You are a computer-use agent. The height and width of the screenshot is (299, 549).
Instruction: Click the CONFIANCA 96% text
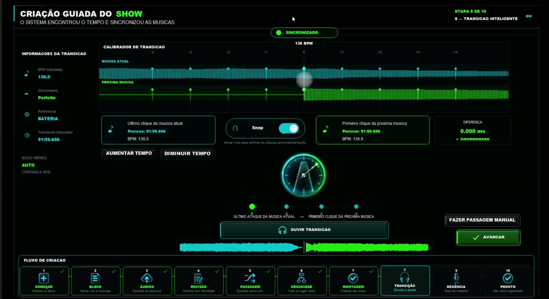point(36,172)
